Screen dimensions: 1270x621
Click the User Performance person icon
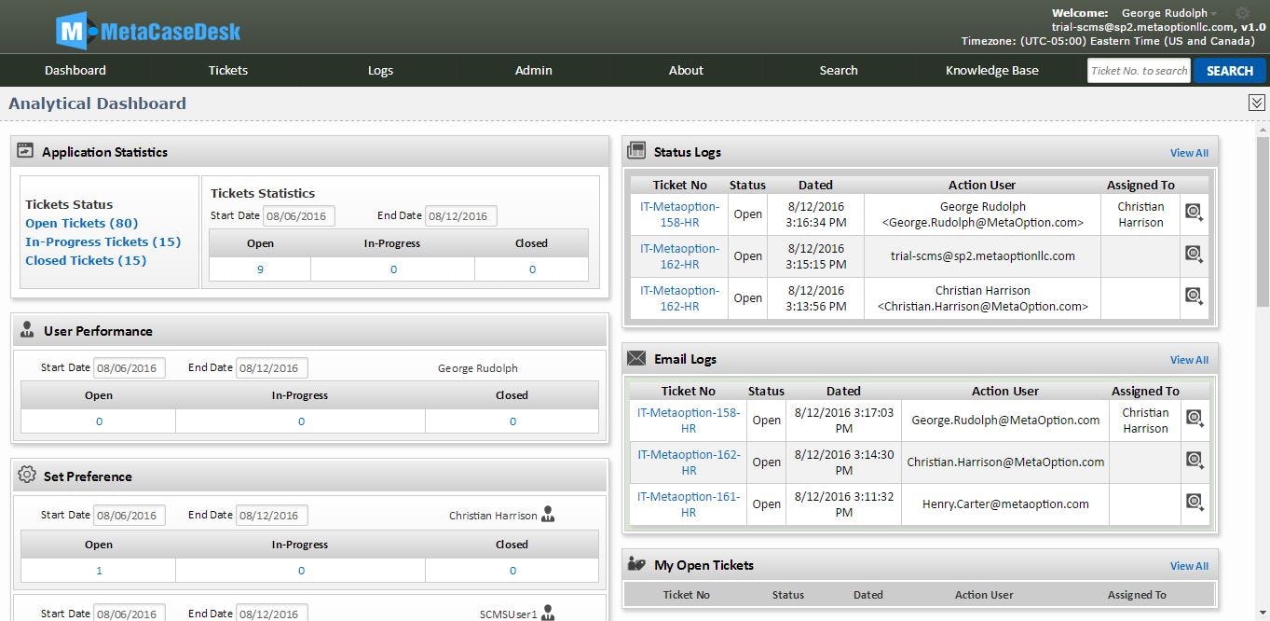pyautogui.click(x=29, y=330)
